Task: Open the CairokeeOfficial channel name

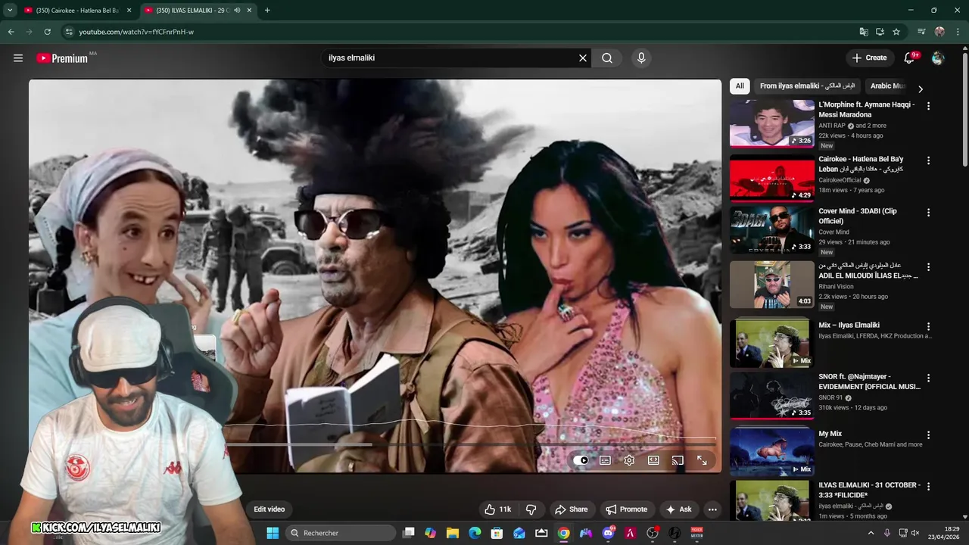Action: coord(840,180)
